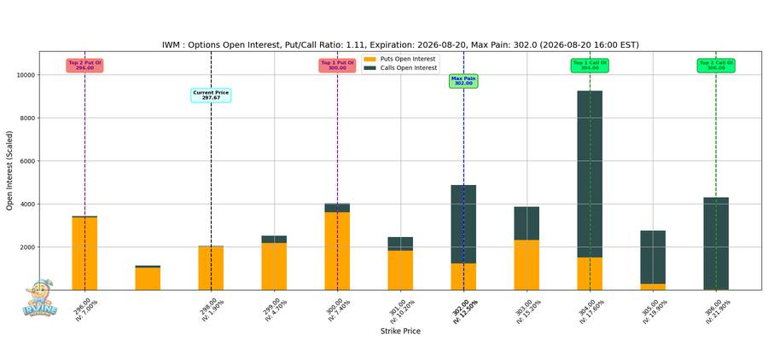The width and height of the screenshot is (768, 341).
Task: Click the 305.00 IV: 19.90% strike label
Action: (653, 311)
